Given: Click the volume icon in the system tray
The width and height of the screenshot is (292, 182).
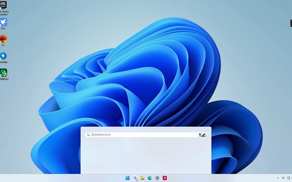Looking at the screenshot, I should [291, 178].
